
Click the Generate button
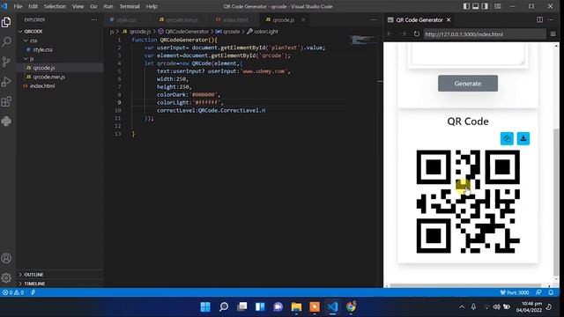468,84
